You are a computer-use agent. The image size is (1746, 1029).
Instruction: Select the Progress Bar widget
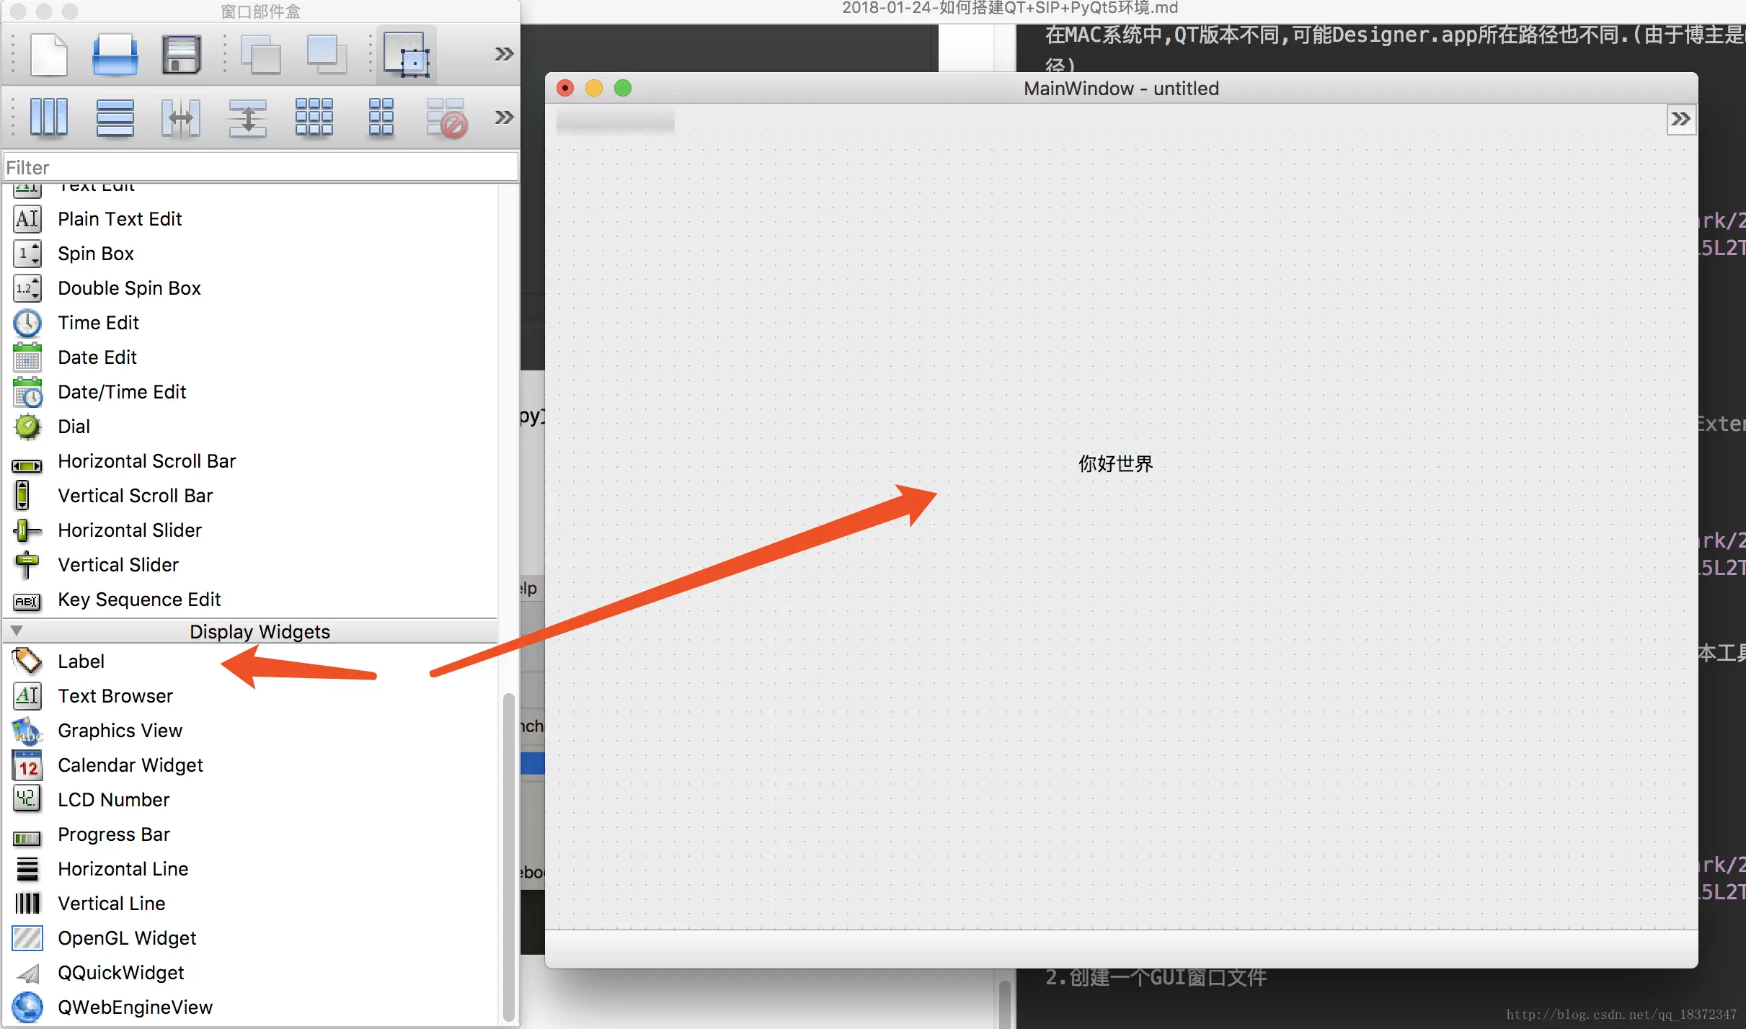coord(113,834)
